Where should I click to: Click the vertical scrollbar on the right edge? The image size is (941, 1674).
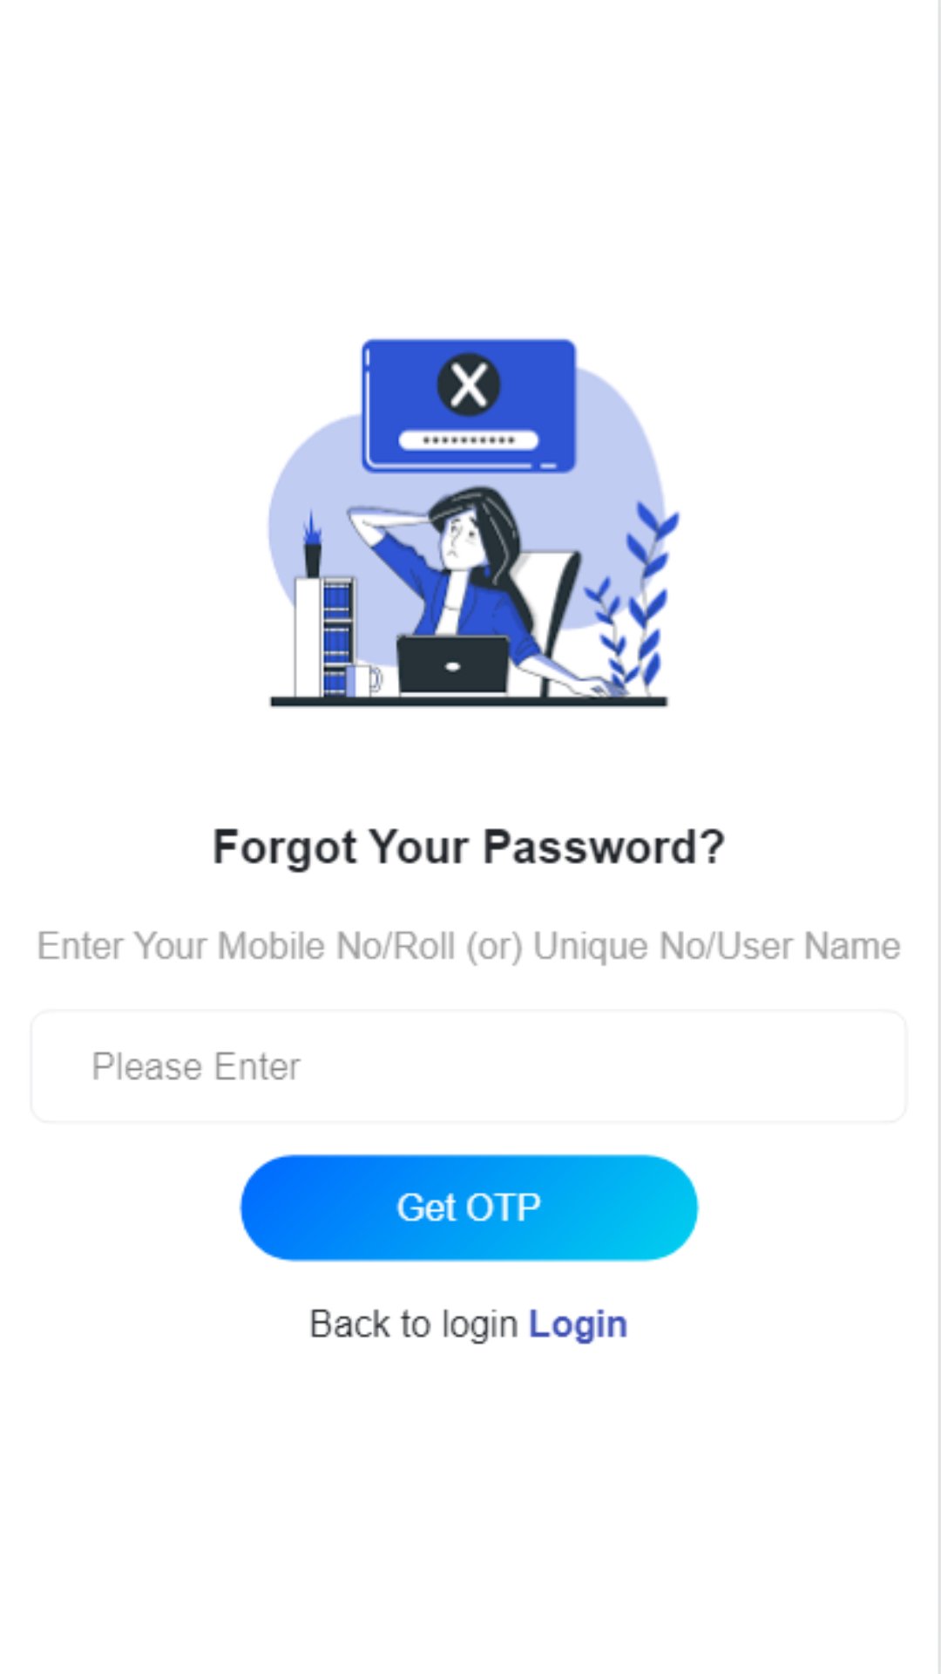pyautogui.click(x=939, y=837)
